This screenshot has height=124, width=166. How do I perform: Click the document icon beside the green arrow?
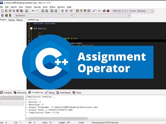pos(2,15)
